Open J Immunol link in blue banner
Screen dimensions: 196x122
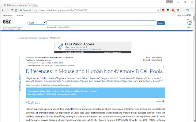(92, 91)
